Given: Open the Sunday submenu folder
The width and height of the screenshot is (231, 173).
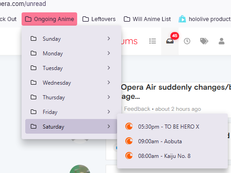Looking at the screenshot, I should point(71,38).
